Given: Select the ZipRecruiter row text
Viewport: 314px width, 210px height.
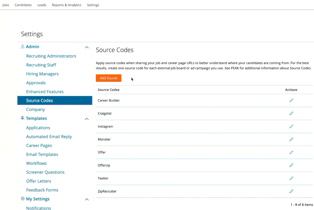Looking at the screenshot, I should pyautogui.click(x=107, y=192).
